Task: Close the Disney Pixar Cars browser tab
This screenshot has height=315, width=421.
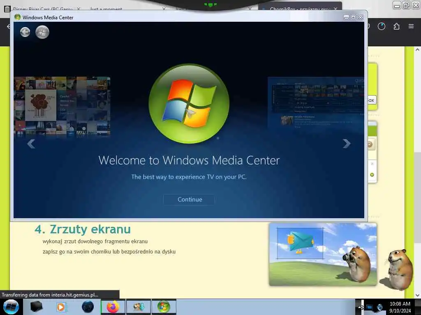Action: click(78, 9)
